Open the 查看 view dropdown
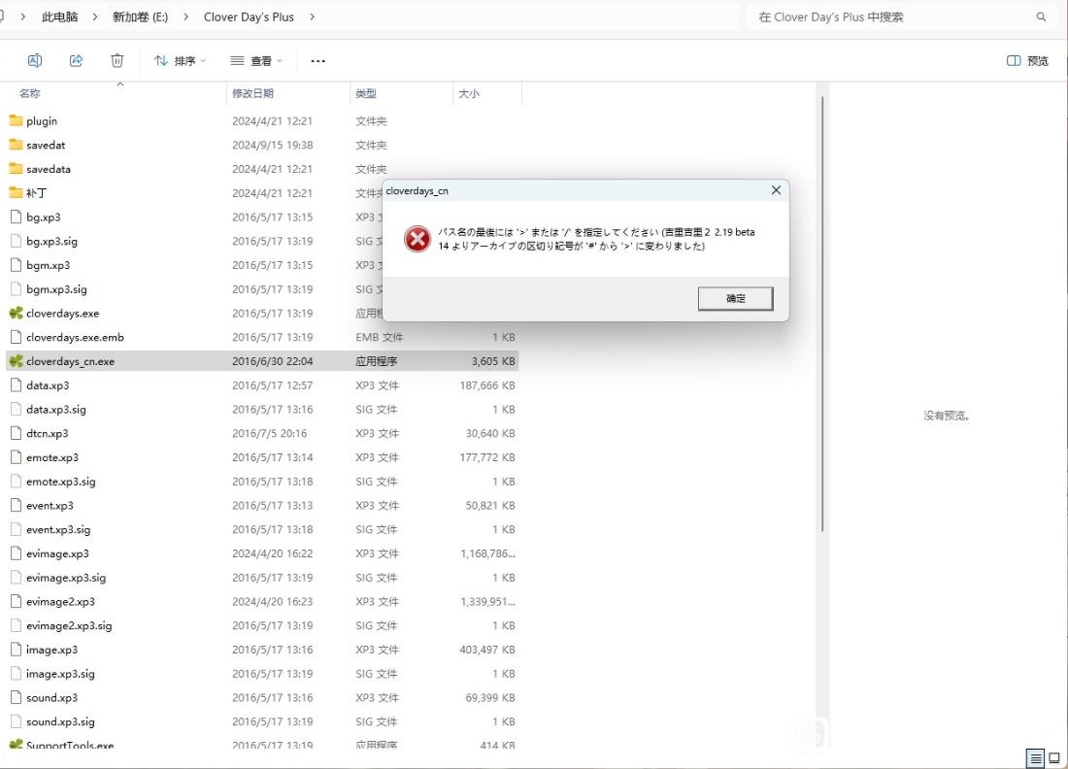The image size is (1068, 769). click(256, 60)
